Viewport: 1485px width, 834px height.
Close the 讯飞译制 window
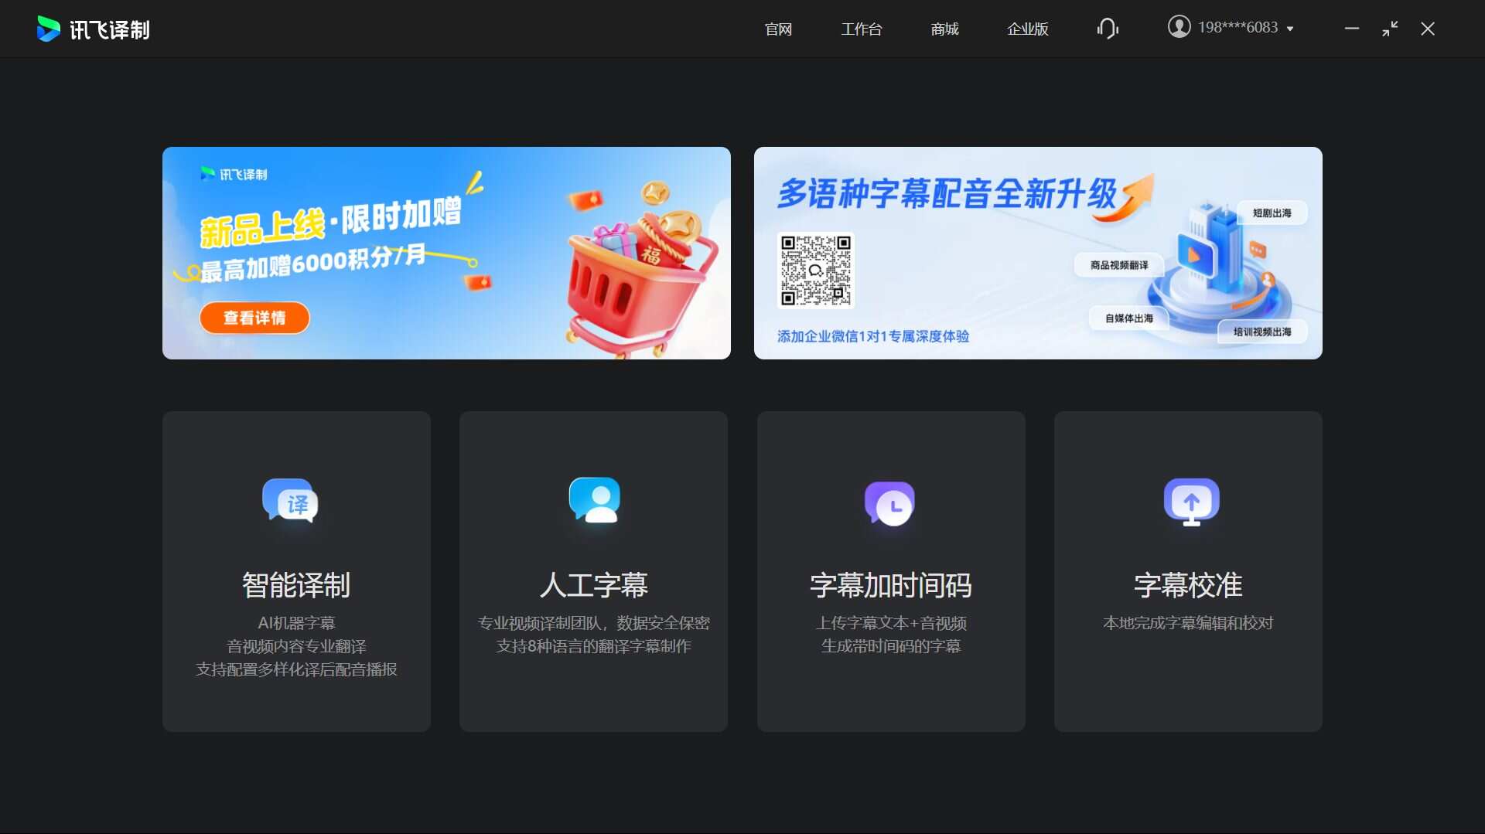point(1428,29)
